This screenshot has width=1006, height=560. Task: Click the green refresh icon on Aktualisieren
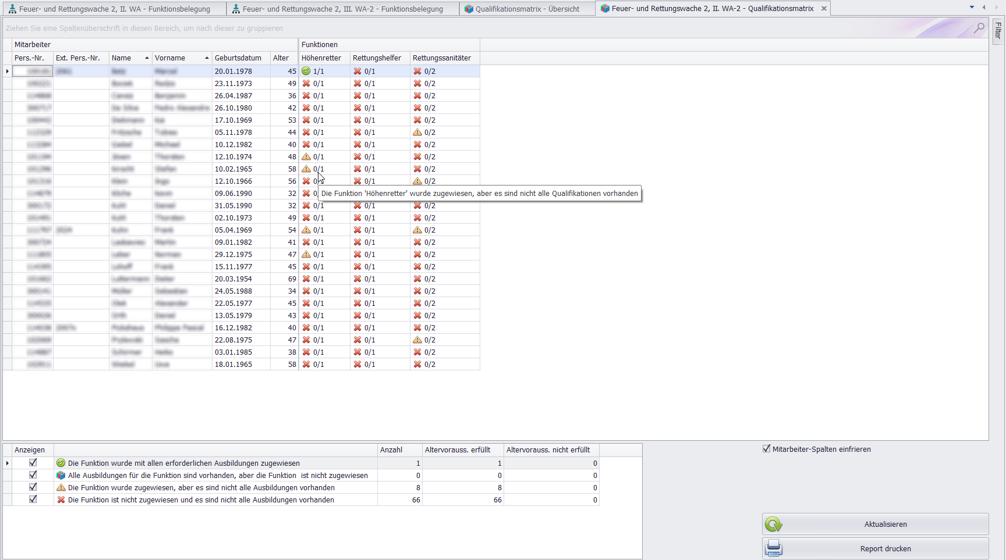774,525
